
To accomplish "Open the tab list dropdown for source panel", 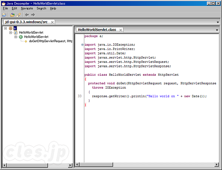I will (x=218, y=22).
